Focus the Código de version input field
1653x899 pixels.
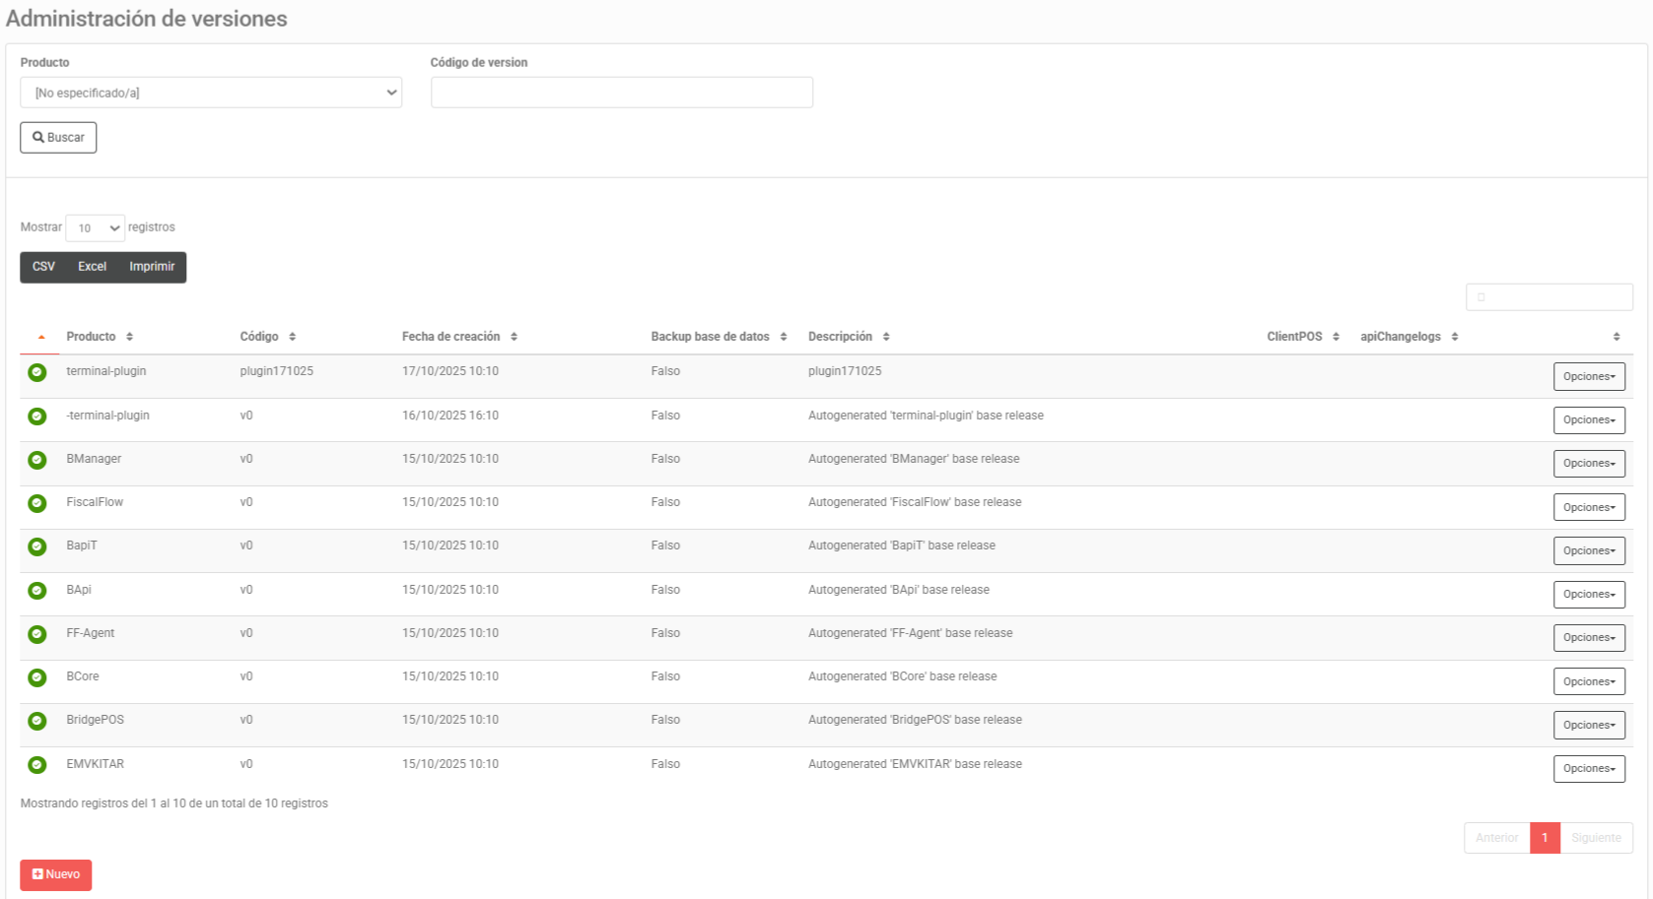pyautogui.click(x=621, y=93)
